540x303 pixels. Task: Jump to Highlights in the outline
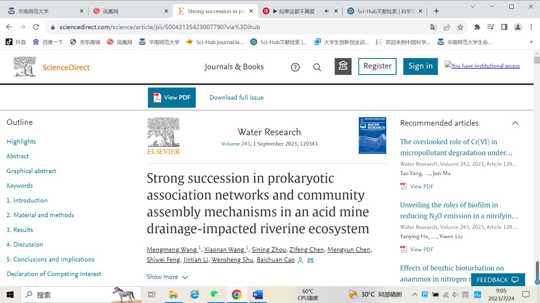pos(21,141)
